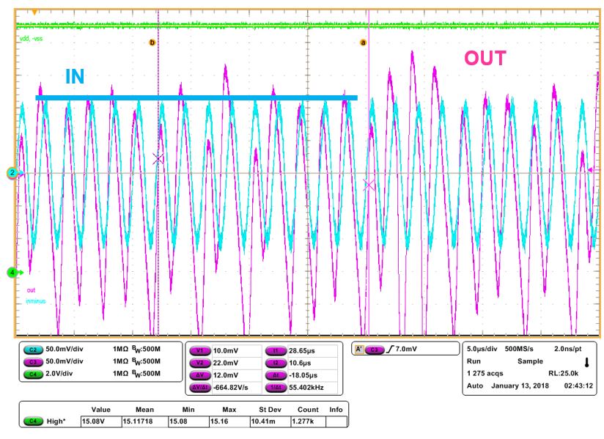Click the pink OUT annotation label
The width and height of the screenshot is (604, 439).
pyautogui.click(x=485, y=59)
